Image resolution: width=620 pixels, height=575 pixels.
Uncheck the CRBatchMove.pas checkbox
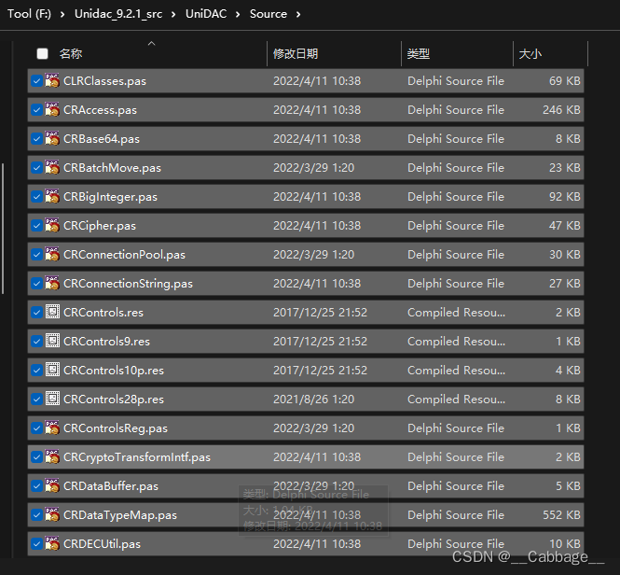36,167
